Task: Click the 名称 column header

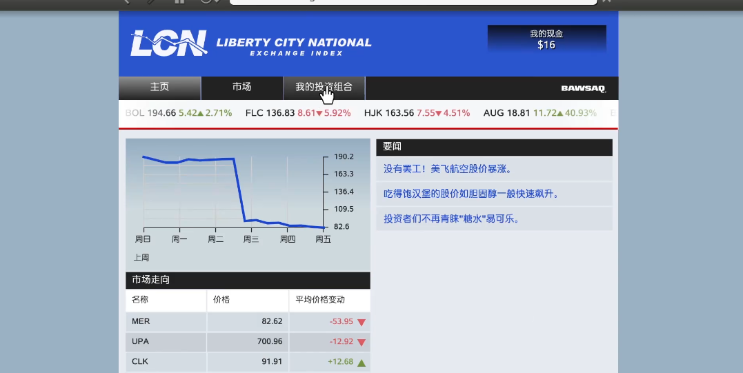Action: point(141,300)
